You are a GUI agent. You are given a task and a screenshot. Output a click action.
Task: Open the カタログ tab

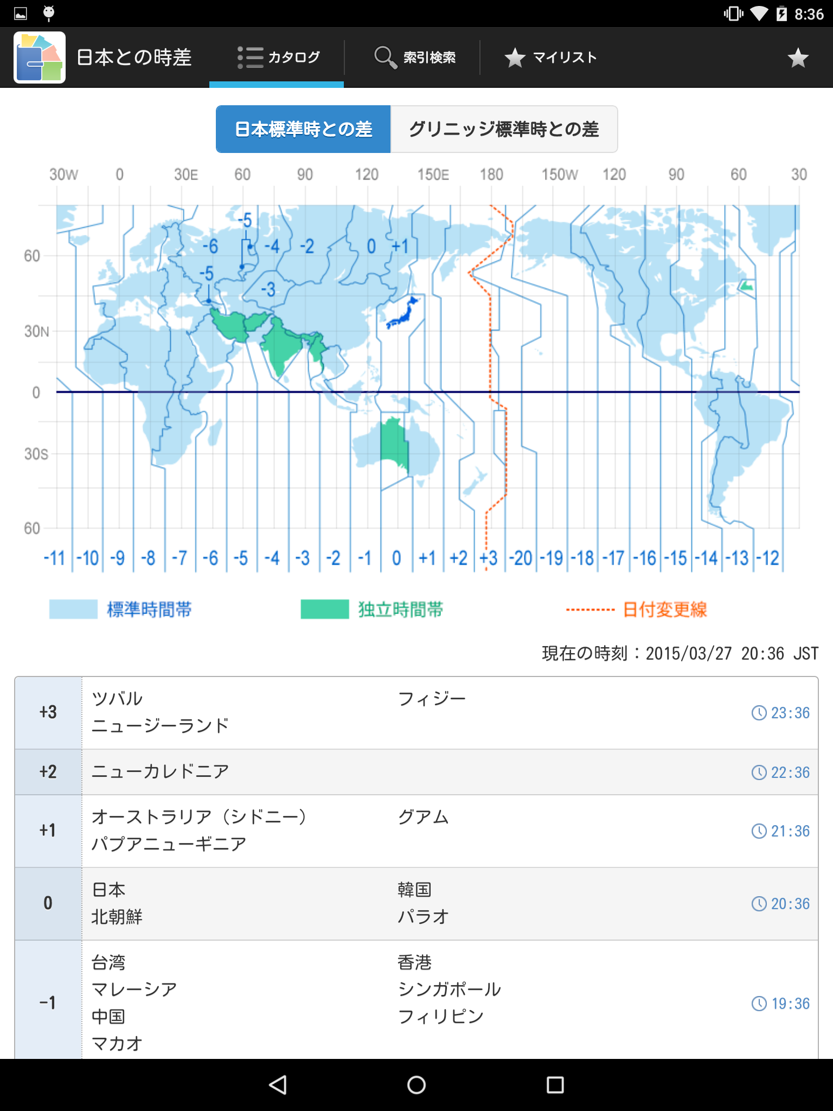(277, 58)
